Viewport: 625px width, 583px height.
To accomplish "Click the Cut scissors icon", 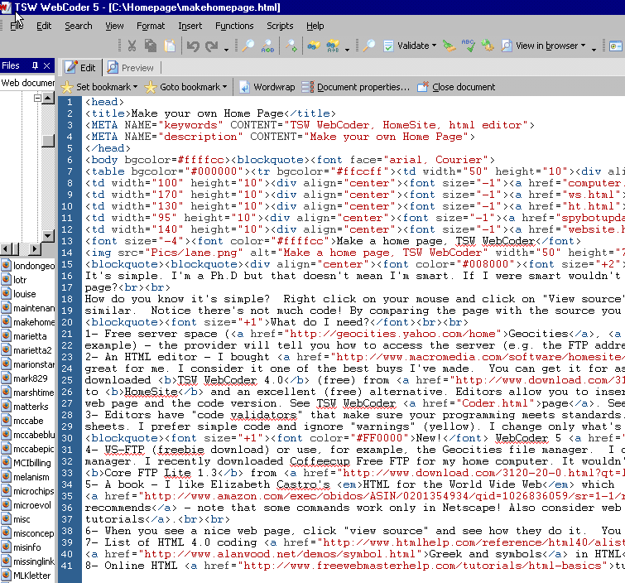I will click(132, 46).
